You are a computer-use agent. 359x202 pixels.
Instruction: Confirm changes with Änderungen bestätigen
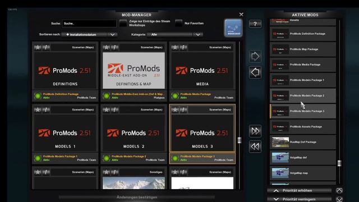(x=137, y=197)
